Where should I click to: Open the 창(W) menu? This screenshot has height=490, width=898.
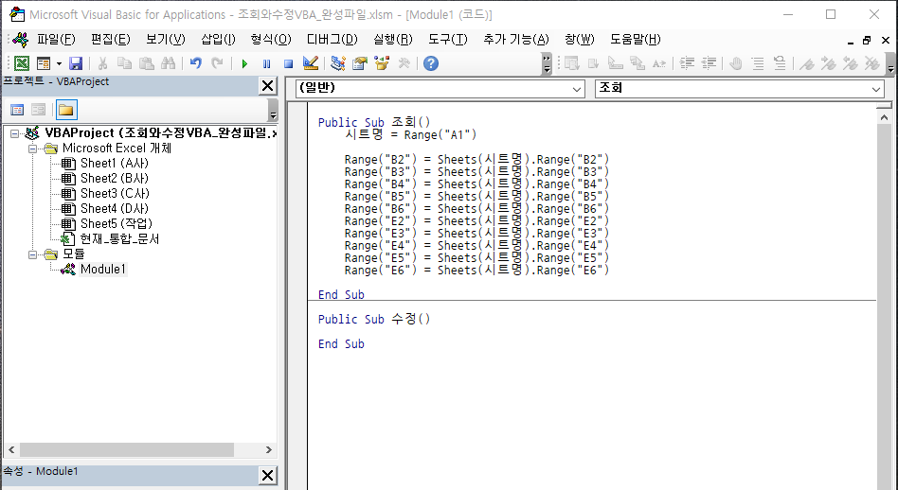[579, 40]
